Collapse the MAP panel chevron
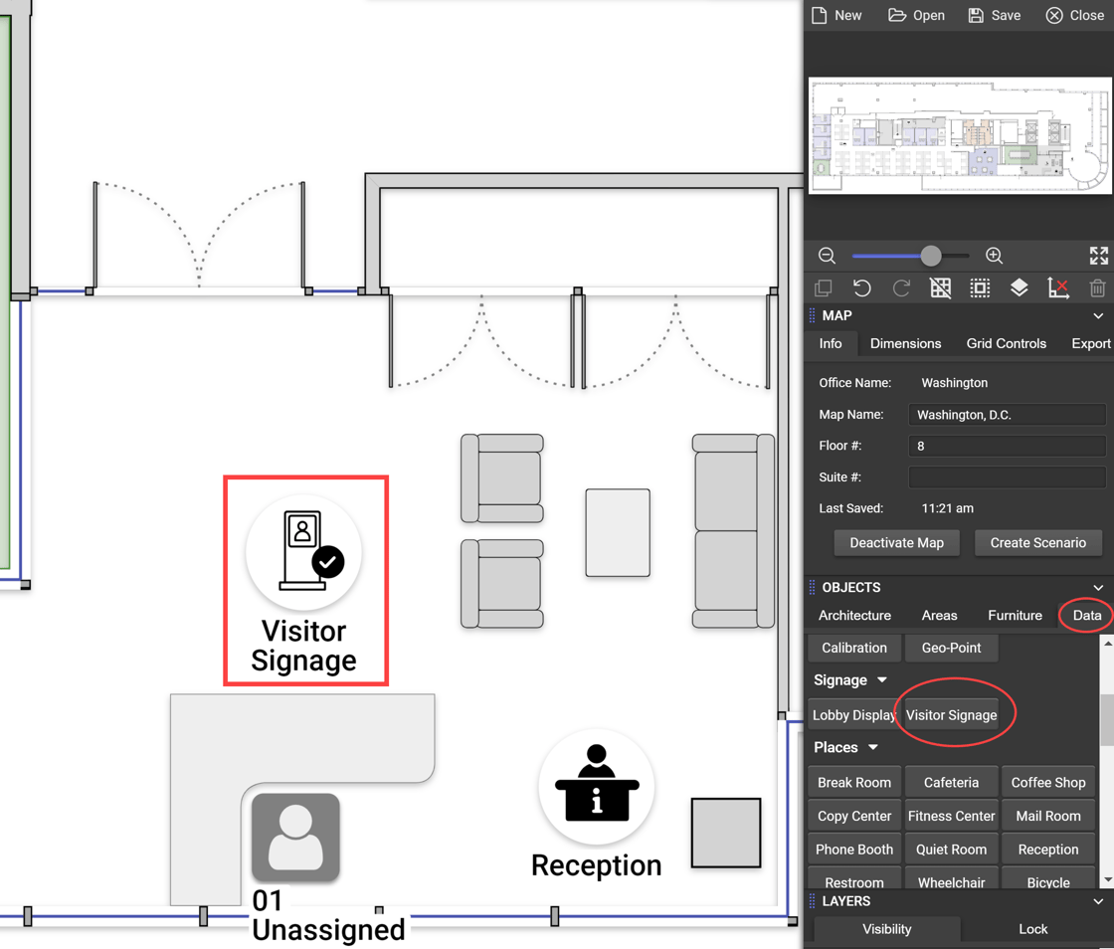Viewport: 1114px width, 949px height. coord(1098,316)
